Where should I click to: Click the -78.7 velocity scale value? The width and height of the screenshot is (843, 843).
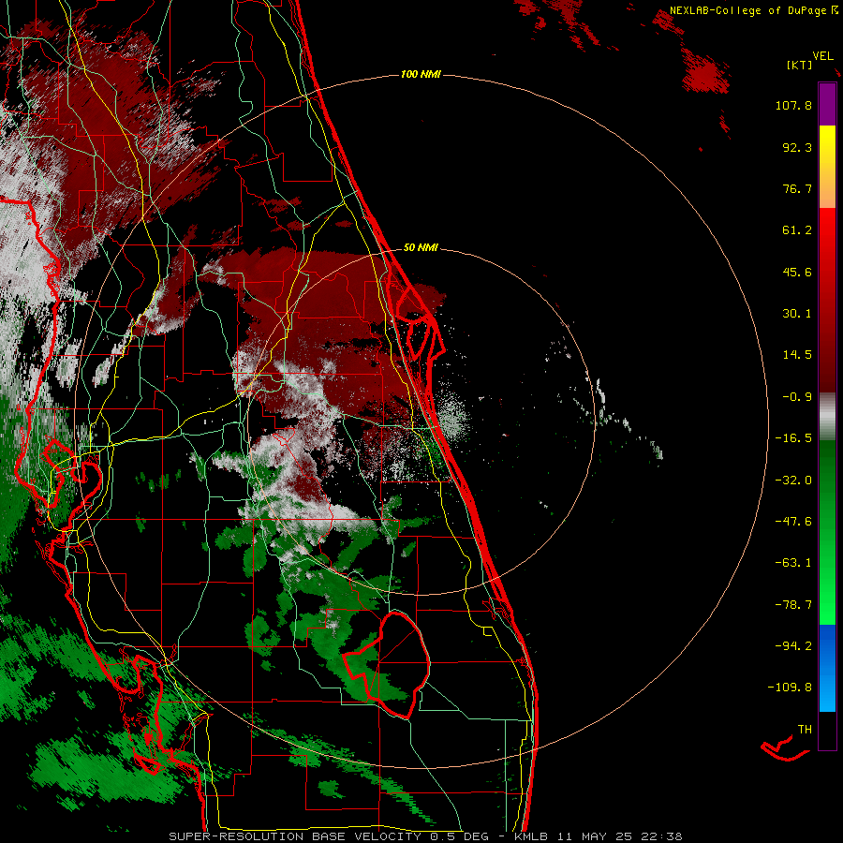[793, 605]
